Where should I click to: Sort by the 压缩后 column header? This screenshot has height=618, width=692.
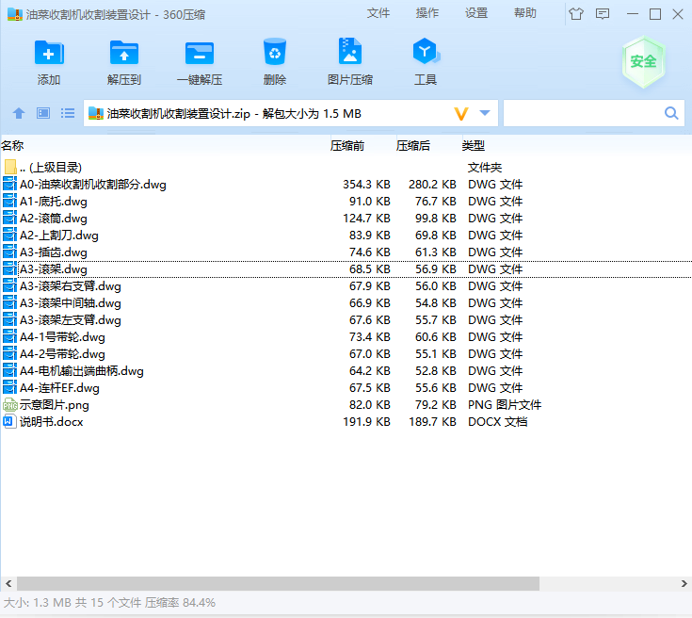pyautogui.click(x=413, y=145)
